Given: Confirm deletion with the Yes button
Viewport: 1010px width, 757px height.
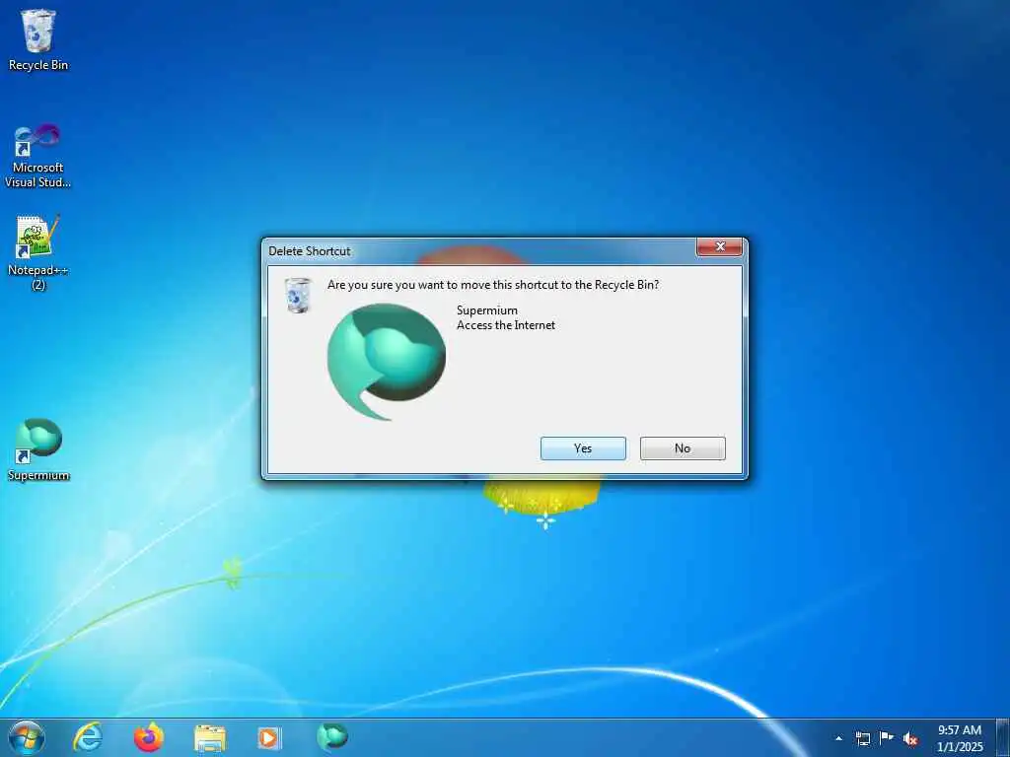Looking at the screenshot, I should point(583,448).
